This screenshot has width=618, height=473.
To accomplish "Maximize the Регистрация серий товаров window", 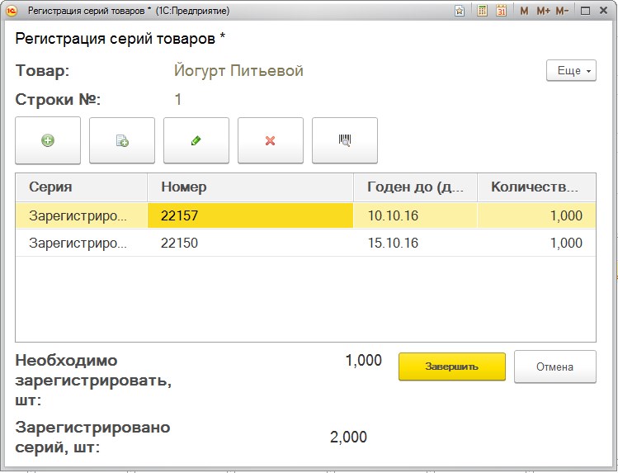I will pos(585,11).
